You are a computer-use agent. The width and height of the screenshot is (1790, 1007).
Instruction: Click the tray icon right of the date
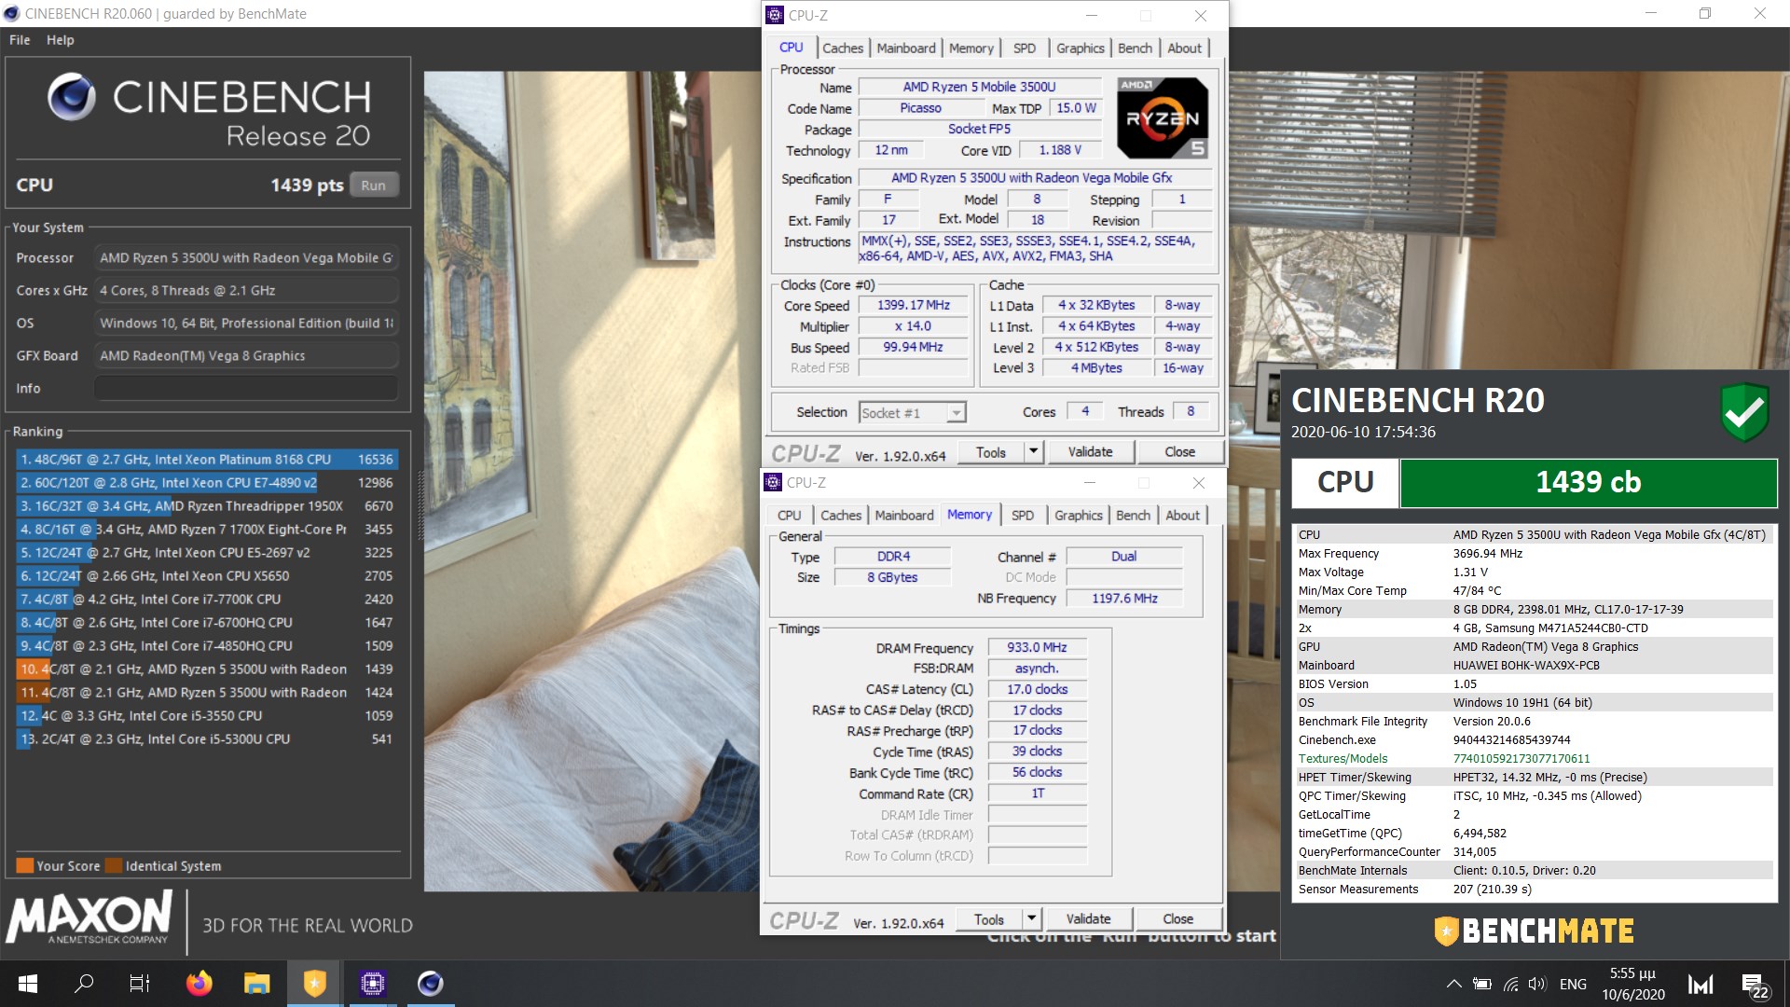click(1700, 984)
